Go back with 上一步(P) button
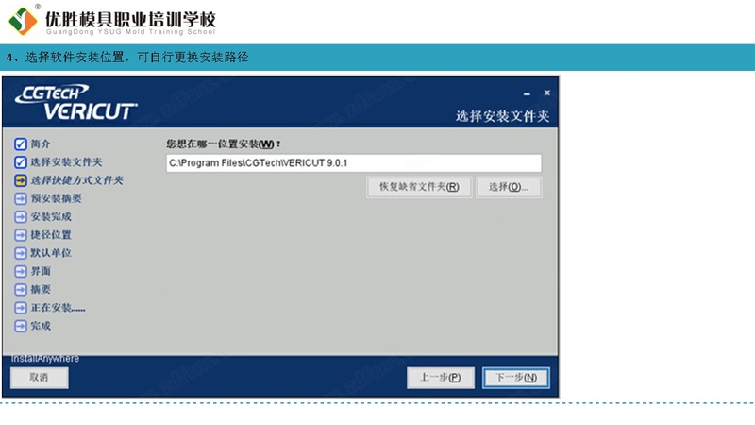Image resolution: width=755 pixels, height=425 pixels. 440,377
